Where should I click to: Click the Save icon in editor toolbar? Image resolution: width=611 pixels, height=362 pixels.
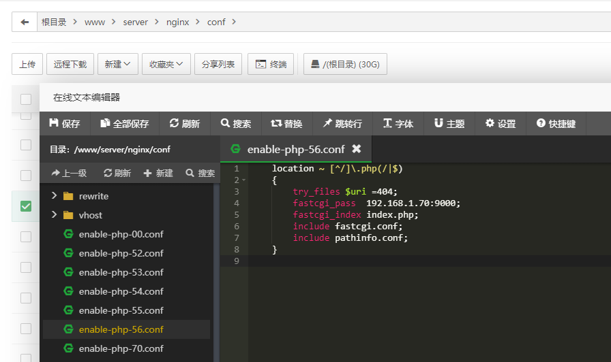[65, 124]
